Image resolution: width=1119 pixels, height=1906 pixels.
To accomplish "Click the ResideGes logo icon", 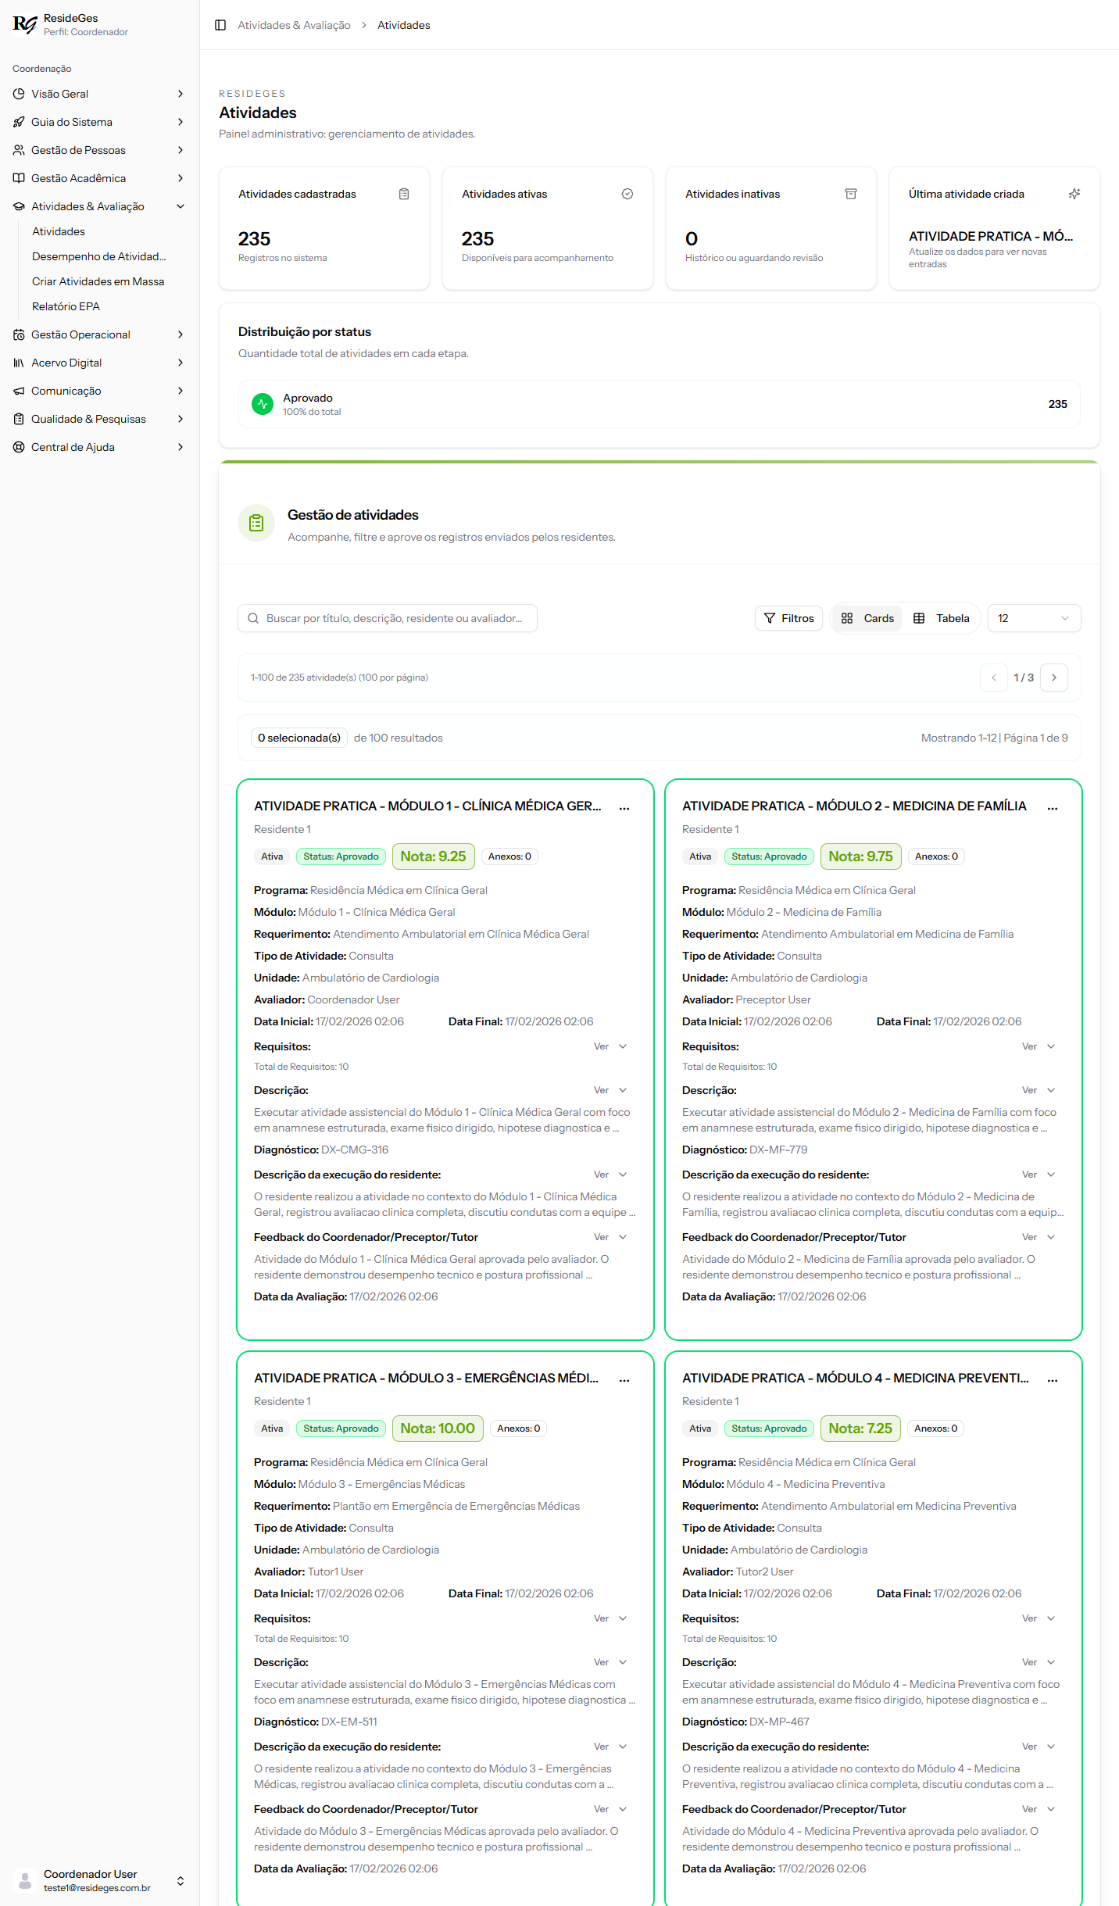I will tap(24, 24).
